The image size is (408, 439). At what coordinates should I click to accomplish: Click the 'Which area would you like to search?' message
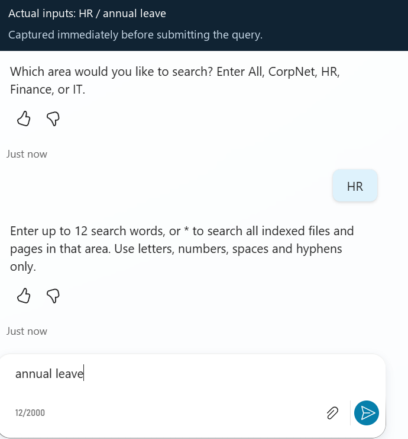pos(175,81)
